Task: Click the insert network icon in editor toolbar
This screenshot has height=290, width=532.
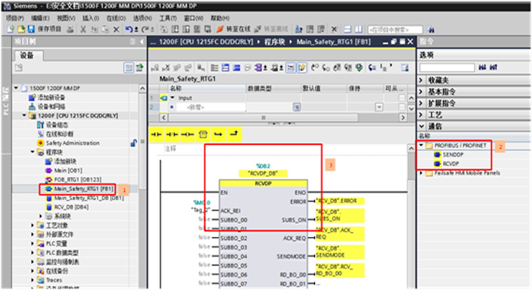Action: click(x=155, y=68)
